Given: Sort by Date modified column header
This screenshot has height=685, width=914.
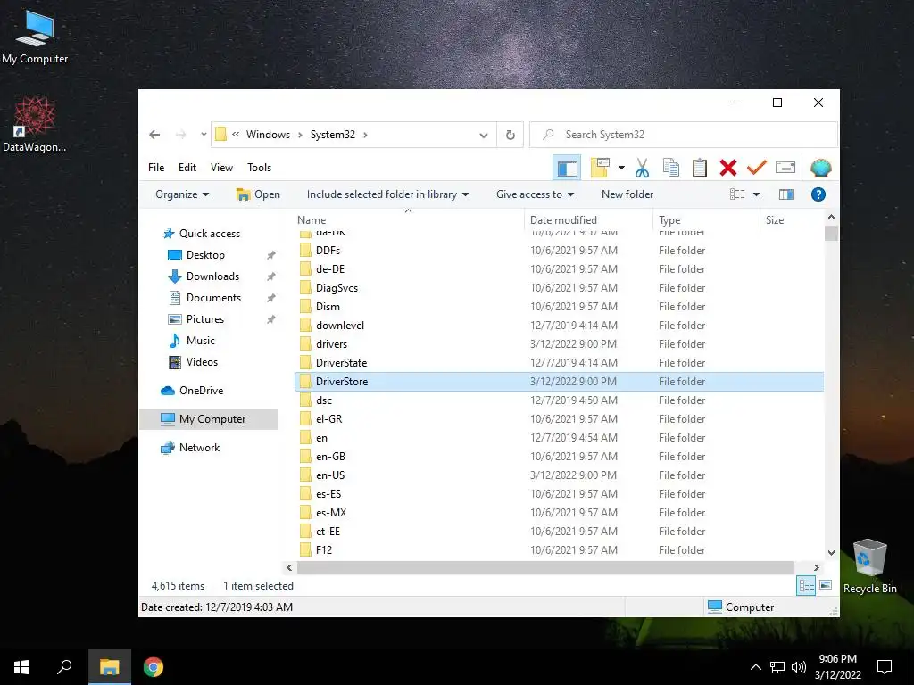Looking at the screenshot, I should 589,220.
